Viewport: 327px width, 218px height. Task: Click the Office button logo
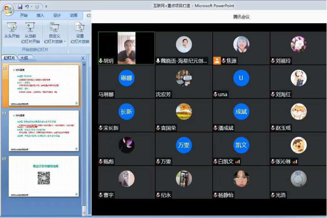pos(8,10)
